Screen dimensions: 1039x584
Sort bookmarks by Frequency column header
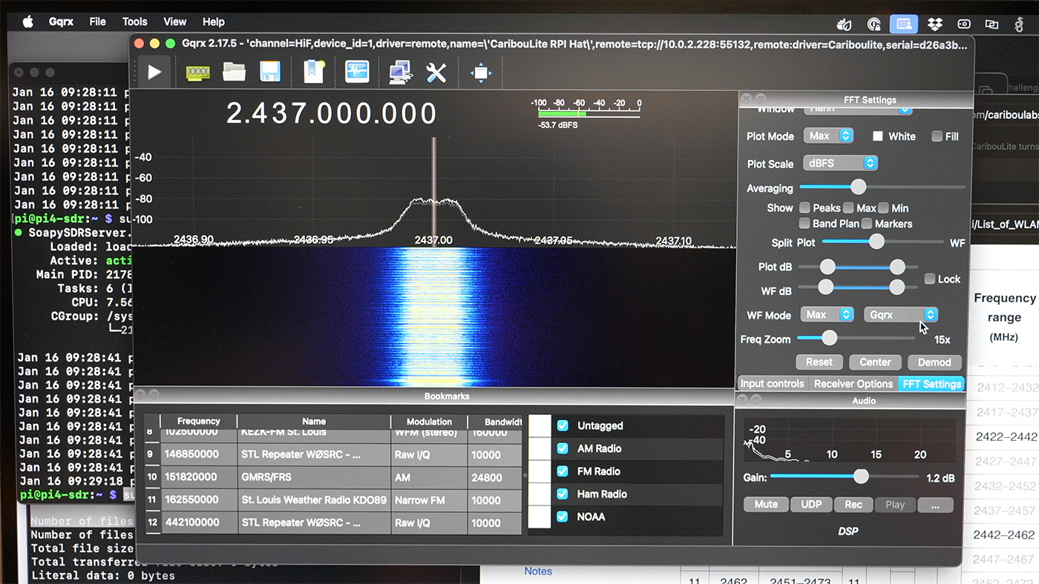tap(199, 421)
